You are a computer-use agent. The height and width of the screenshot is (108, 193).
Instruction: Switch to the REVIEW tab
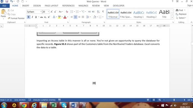coord(96,6)
